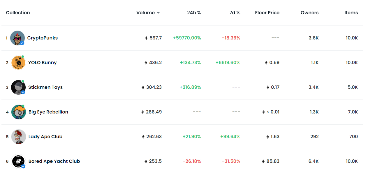
Task: Select the 304.23 volume value
Action: click(x=154, y=87)
